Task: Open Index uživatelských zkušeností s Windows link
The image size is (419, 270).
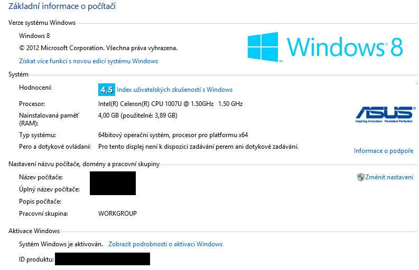Action: point(174,90)
